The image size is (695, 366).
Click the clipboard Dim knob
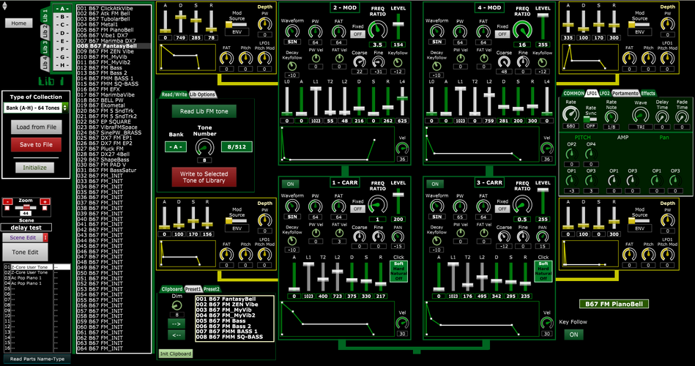click(176, 305)
